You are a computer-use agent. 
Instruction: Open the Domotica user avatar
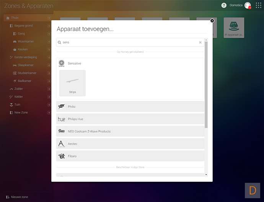[248, 5]
